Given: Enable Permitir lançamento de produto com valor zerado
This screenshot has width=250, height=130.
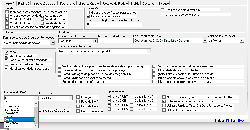Looking at the screenshot, I should [154, 66].
